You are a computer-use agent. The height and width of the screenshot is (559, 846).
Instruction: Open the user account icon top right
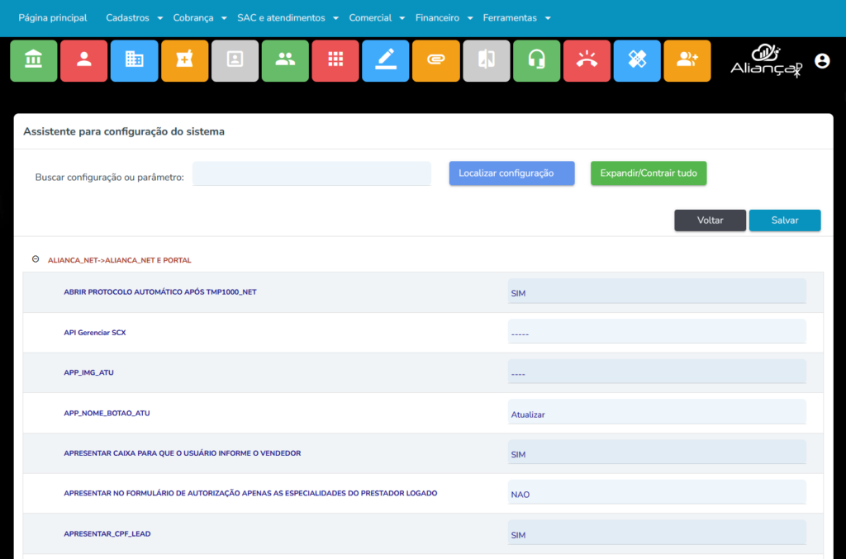[823, 60]
